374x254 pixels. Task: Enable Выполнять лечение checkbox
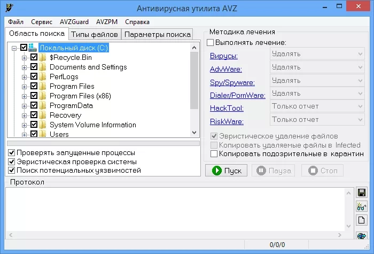[x=210, y=42]
